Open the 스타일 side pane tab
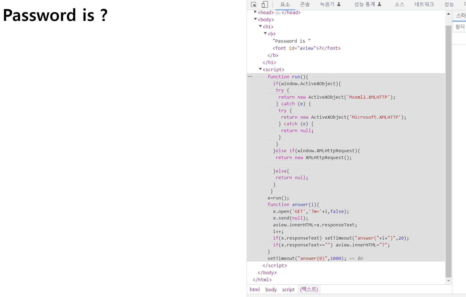Screen dimensions: 466x297 (460, 15)
